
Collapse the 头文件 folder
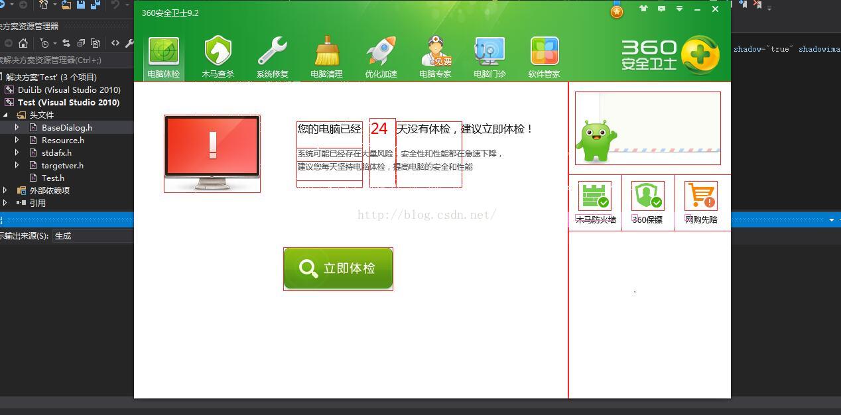point(5,115)
